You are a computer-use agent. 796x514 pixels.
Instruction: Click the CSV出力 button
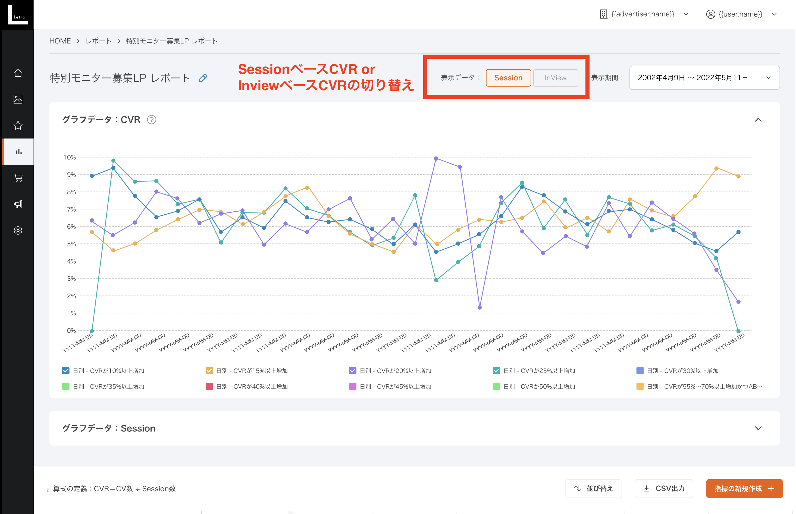coord(663,489)
